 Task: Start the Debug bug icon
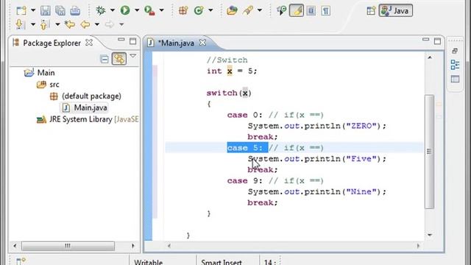pyautogui.click(x=100, y=10)
